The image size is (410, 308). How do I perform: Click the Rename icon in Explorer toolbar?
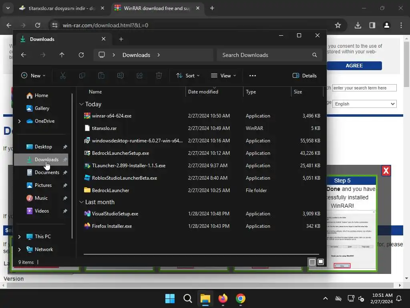tap(121, 76)
